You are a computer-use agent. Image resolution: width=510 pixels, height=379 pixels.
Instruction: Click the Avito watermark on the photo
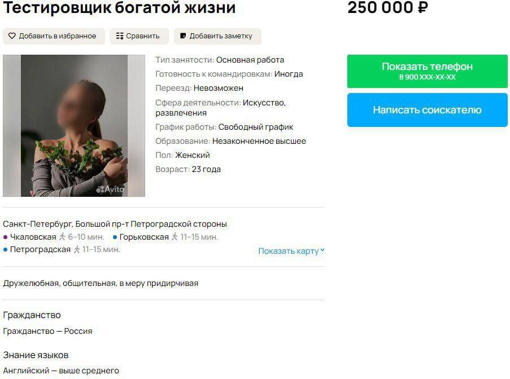tap(110, 189)
